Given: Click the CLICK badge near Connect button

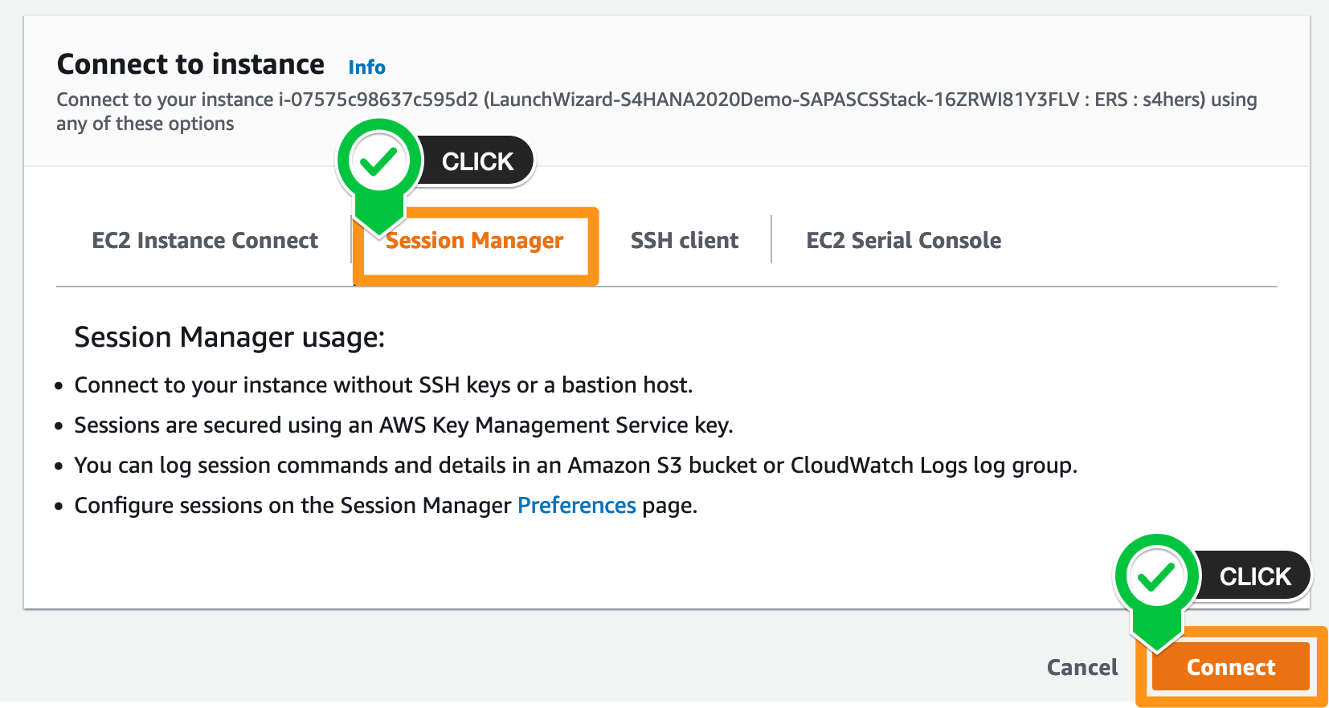Looking at the screenshot, I should coord(1255,576).
